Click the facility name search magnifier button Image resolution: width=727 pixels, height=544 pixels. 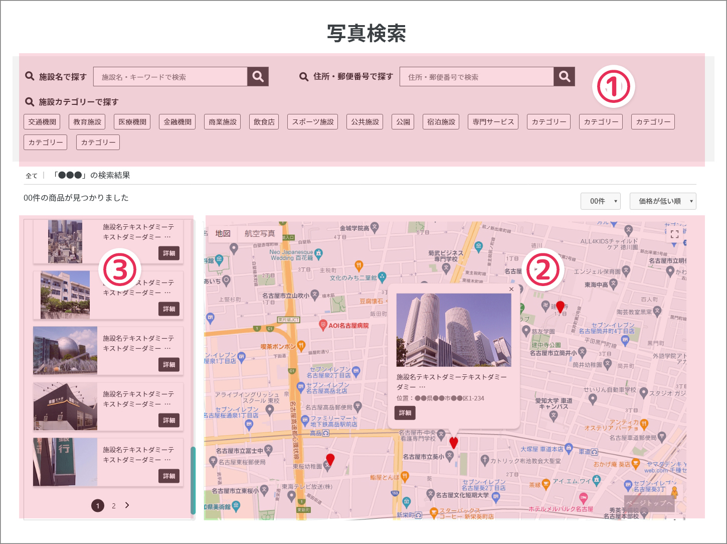(x=258, y=77)
